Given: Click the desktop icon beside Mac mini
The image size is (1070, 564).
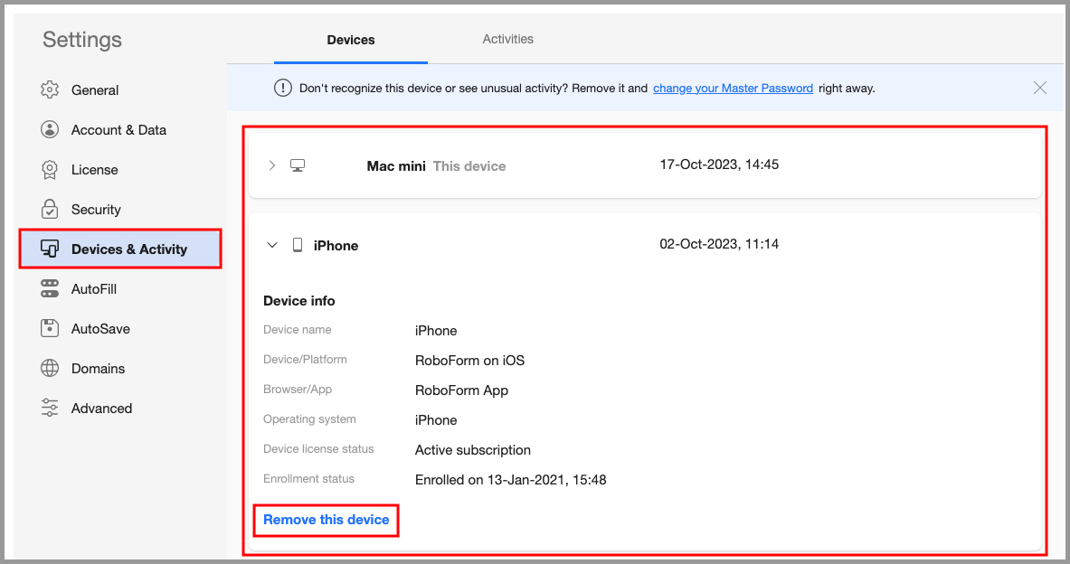Looking at the screenshot, I should point(298,164).
